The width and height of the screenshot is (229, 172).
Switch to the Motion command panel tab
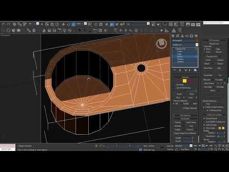coord(187,36)
